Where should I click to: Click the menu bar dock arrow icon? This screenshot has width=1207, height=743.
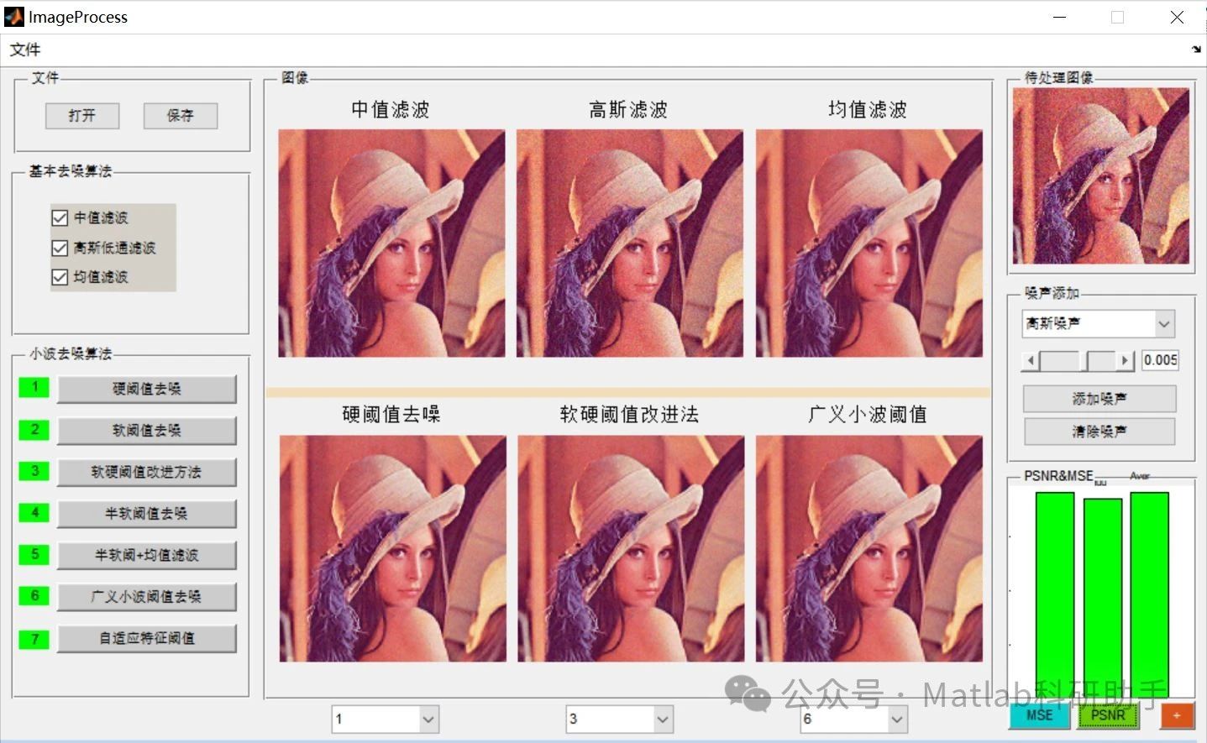1196,50
